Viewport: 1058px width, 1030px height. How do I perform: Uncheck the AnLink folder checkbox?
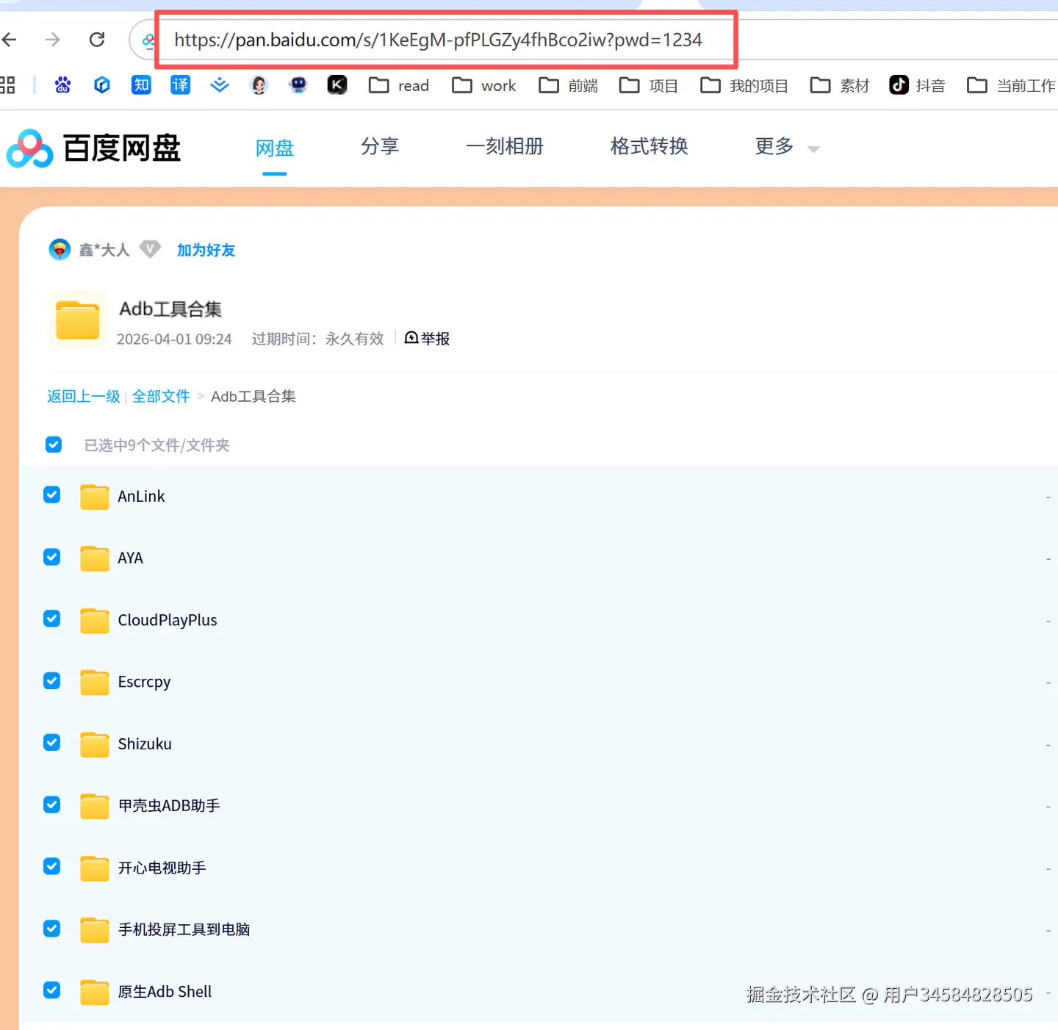(51, 494)
